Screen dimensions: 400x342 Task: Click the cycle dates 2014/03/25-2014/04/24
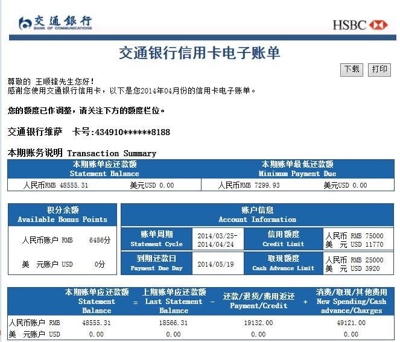[217, 240]
